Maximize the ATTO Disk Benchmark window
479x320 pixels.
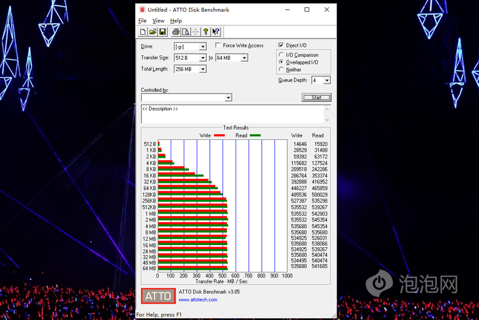306,9
